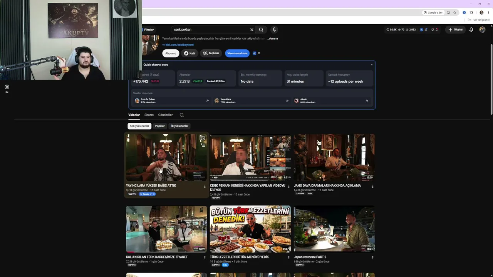The image size is (493, 277).
Task: Add 'YAYINCILARA YÜKSEK BAĞIŞ ATTIK' to Watch Later
Action: pos(203,138)
